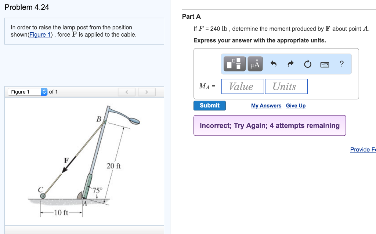Click the question mark help icon

click(x=341, y=64)
